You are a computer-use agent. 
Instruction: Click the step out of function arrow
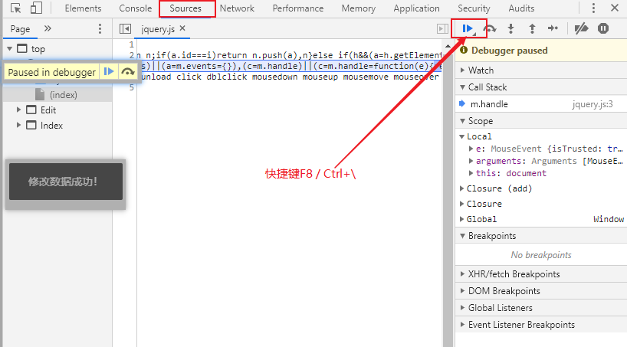[x=532, y=28]
